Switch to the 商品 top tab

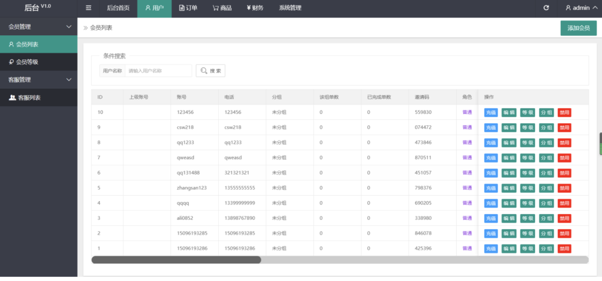222,8
